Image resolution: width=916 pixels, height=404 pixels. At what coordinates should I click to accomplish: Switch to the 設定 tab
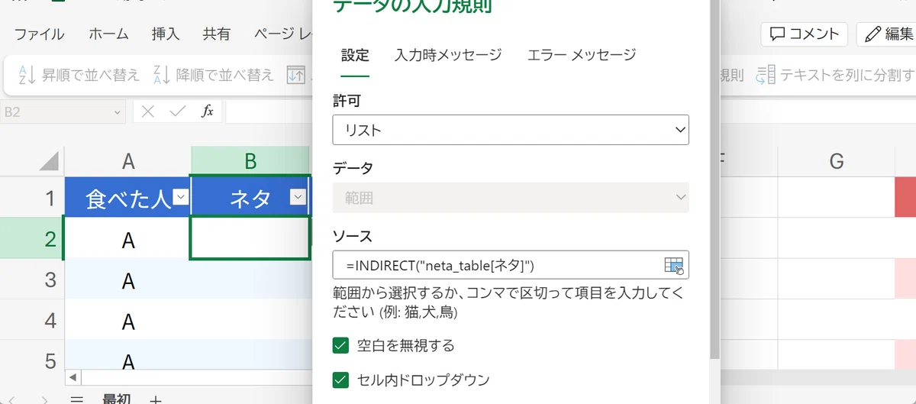[x=355, y=55]
